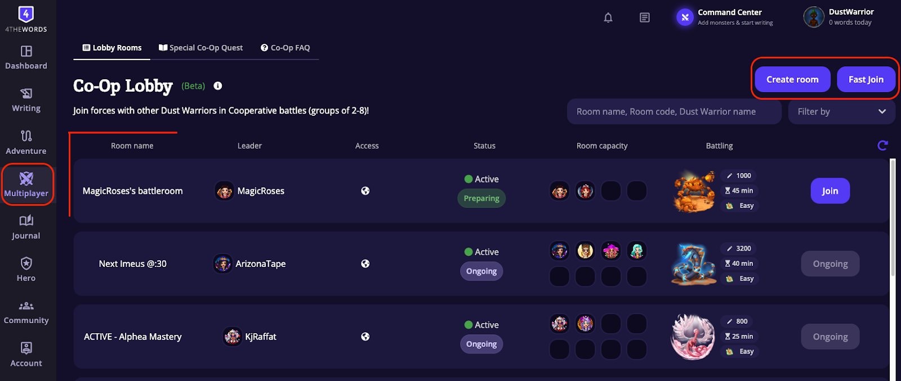The image size is (901, 381).
Task: Open the Account section
Action: coord(26,354)
